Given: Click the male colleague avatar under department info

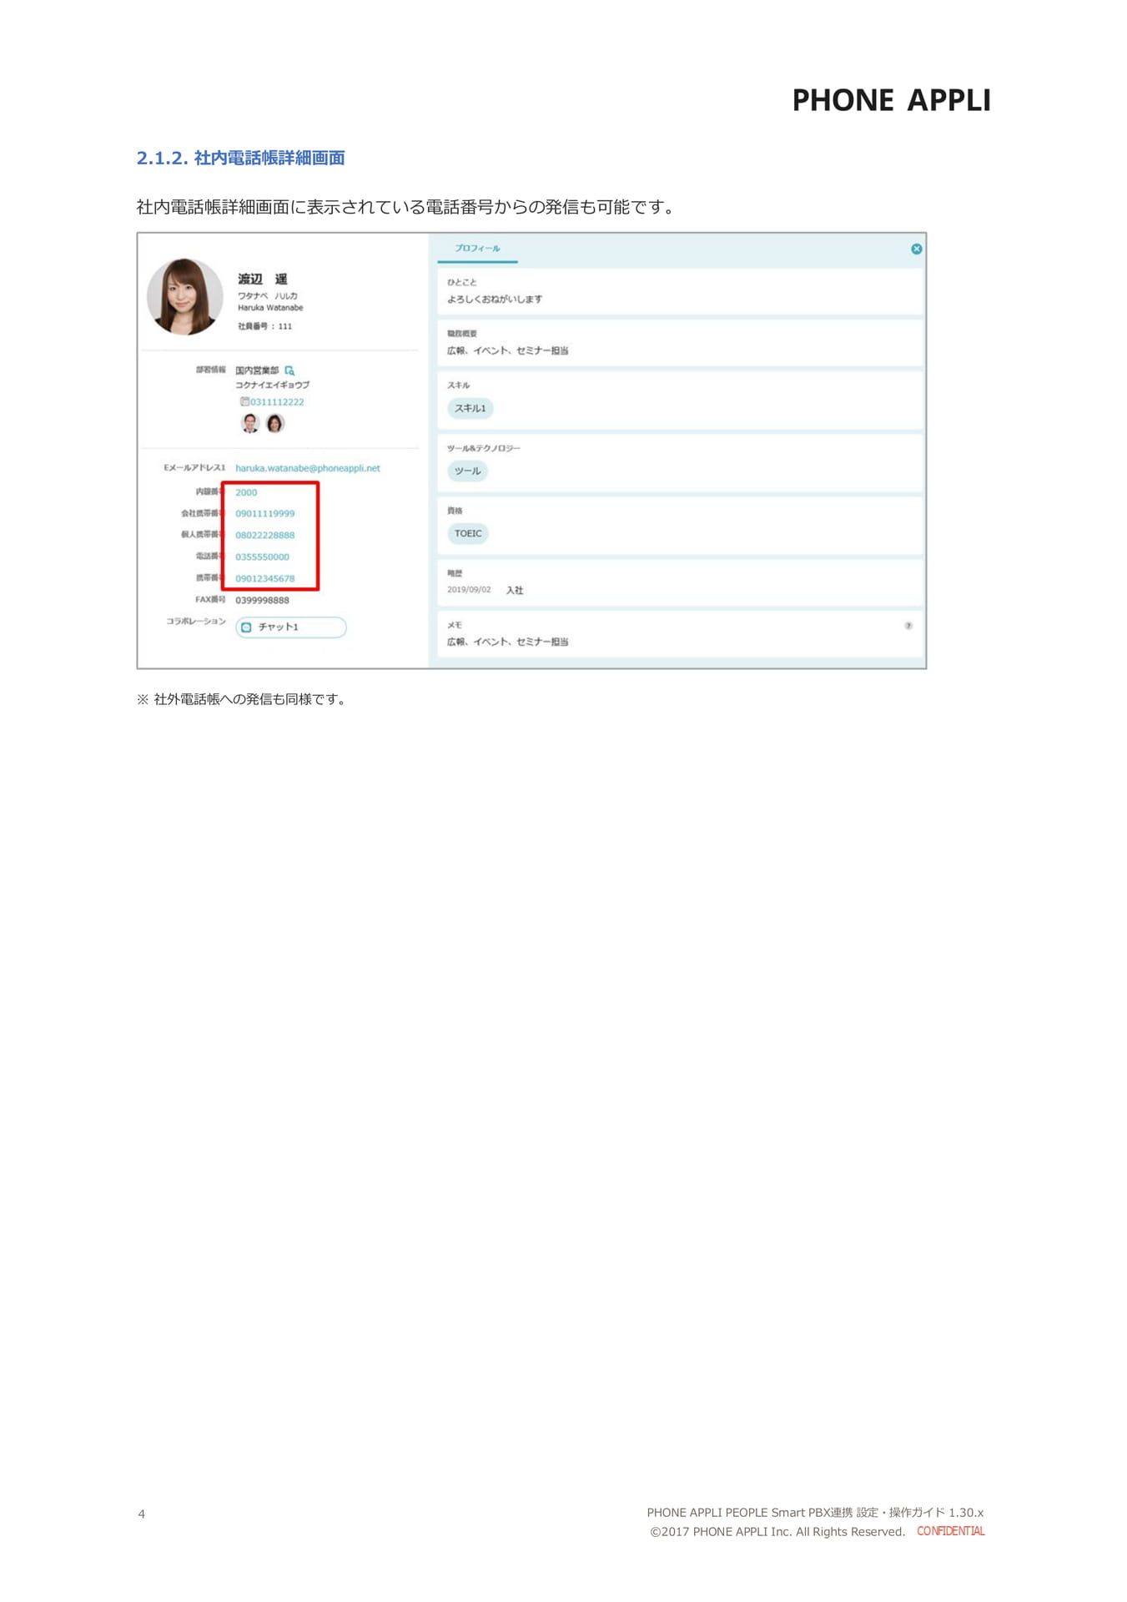Looking at the screenshot, I should (x=250, y=424).
